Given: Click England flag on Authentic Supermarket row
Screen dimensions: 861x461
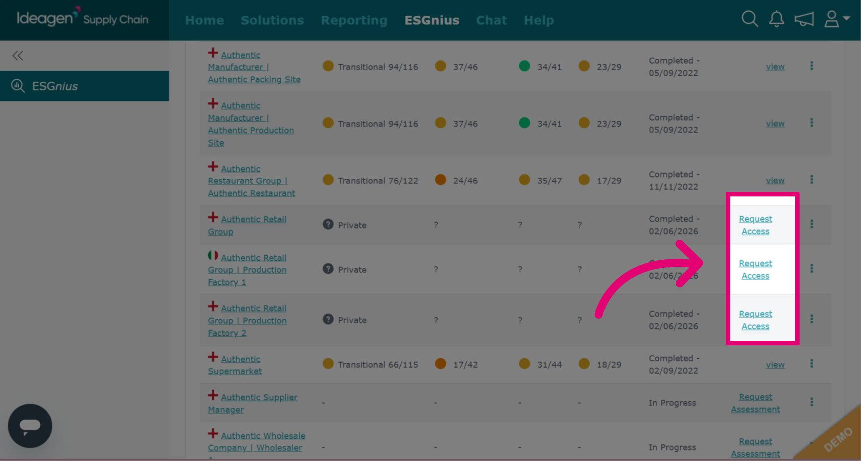Looking at the screenshot, I should click(x=213, y=357).
